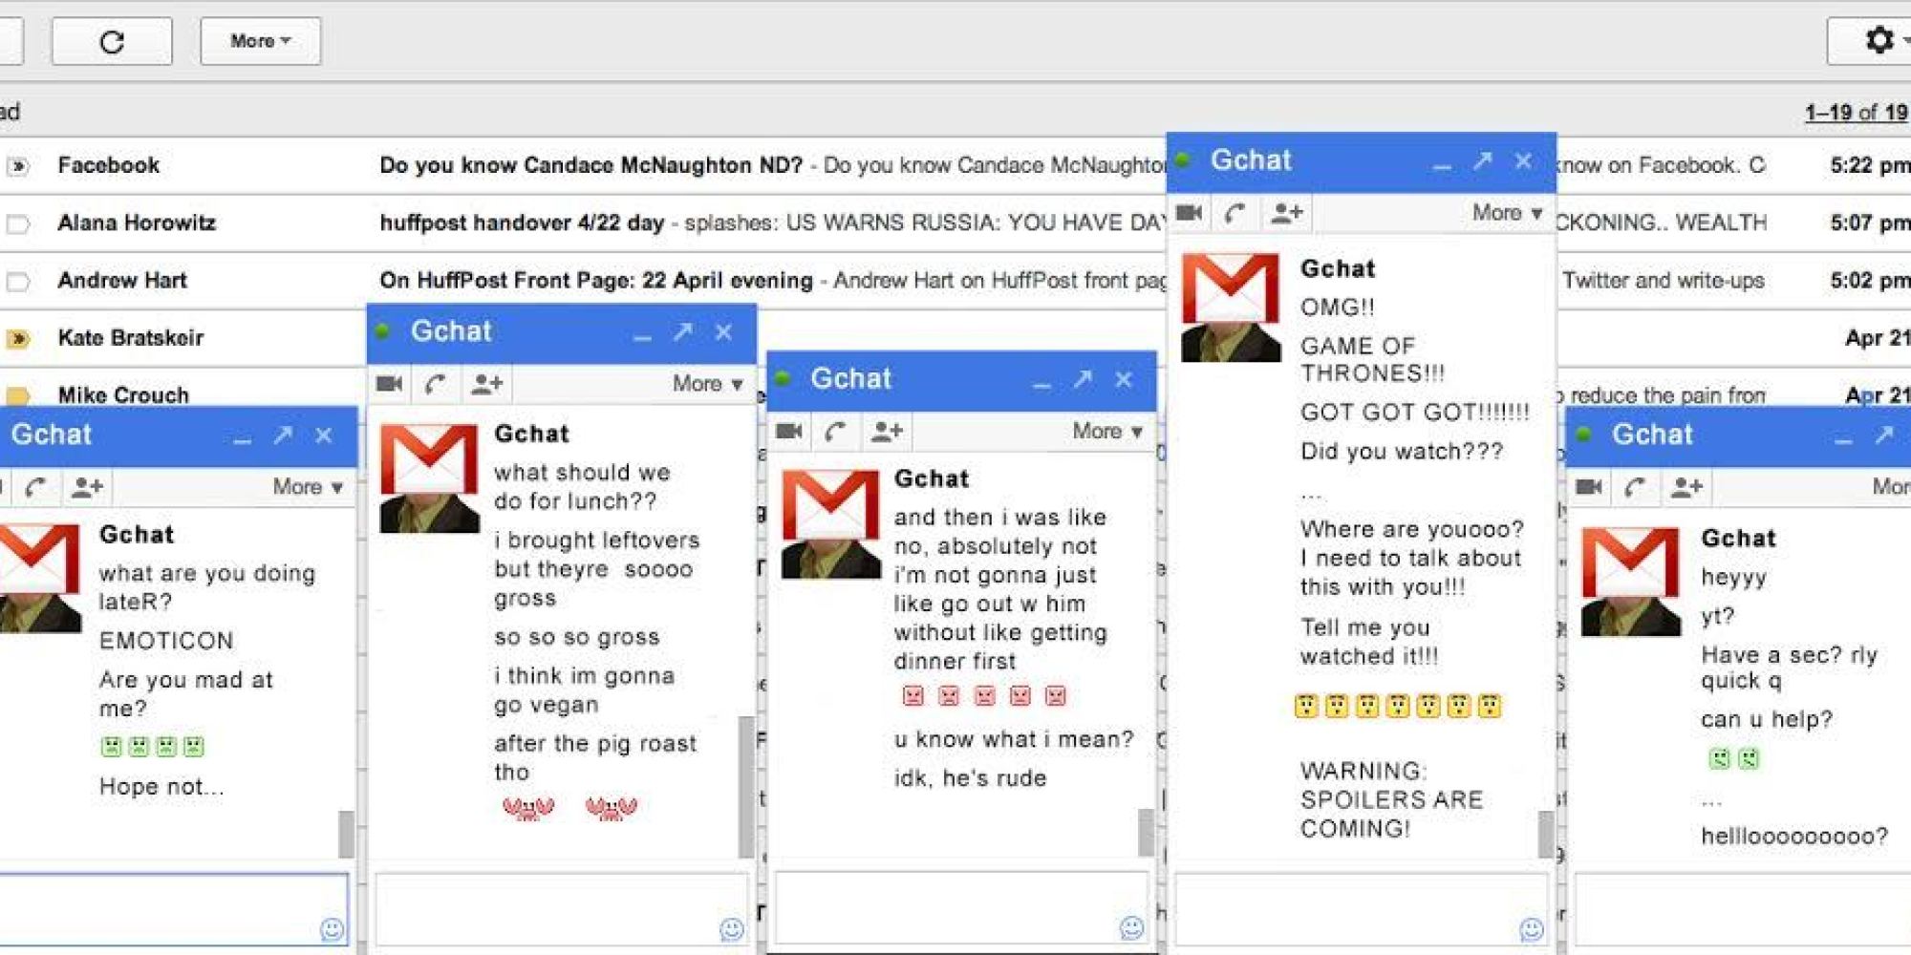This screenshot has width=1911, height=955.
Task: Click scrollbar in the Game of Thrones chat
Action: [x=1546, y=834]
